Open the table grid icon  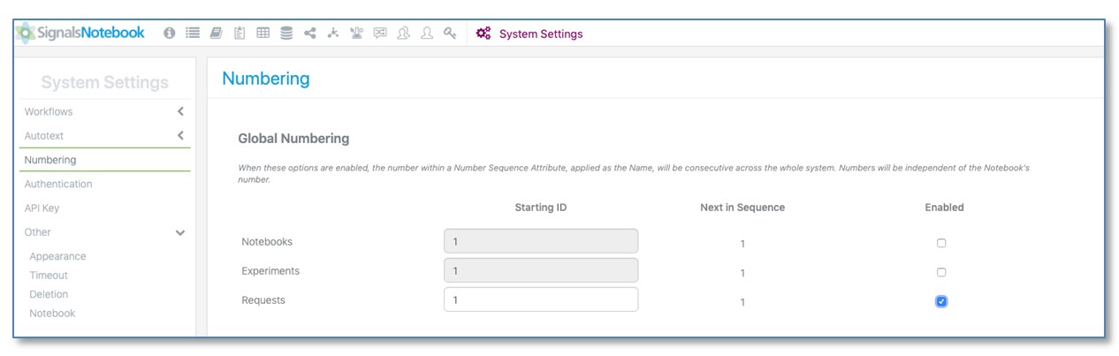[x=263, y=34]
